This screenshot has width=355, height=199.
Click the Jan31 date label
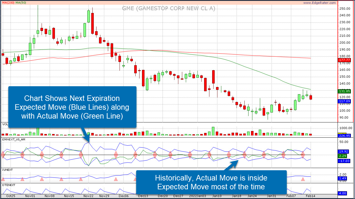tap(271, 196)
